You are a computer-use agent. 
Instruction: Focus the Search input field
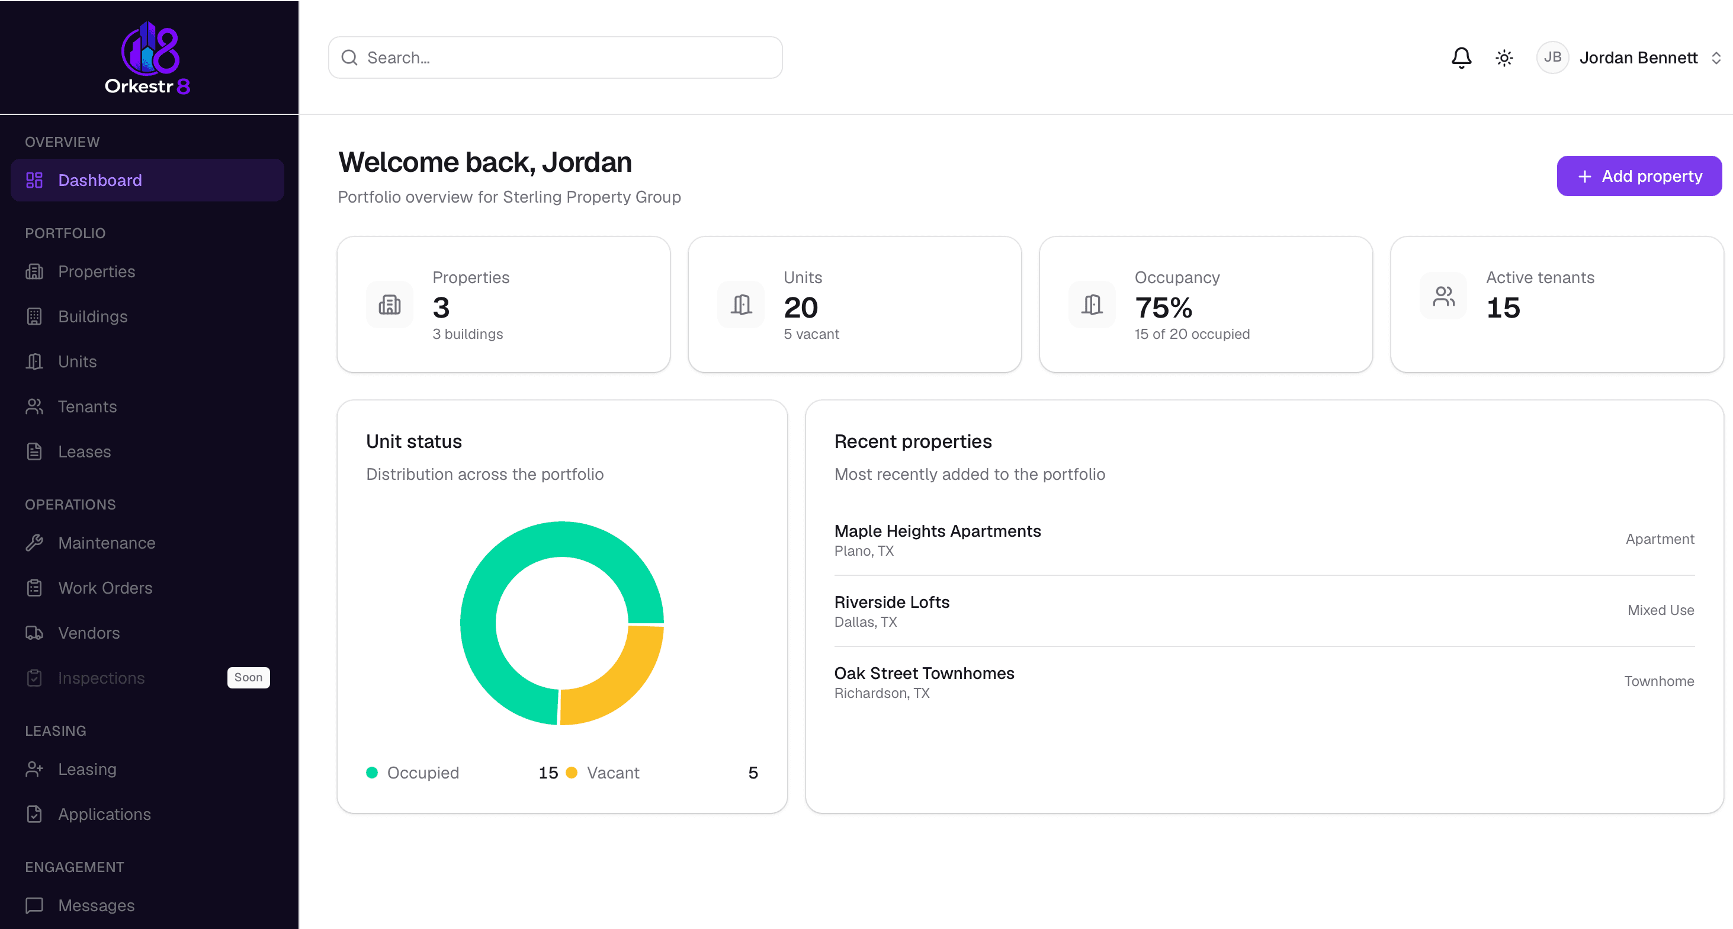(x=556, y=58)
